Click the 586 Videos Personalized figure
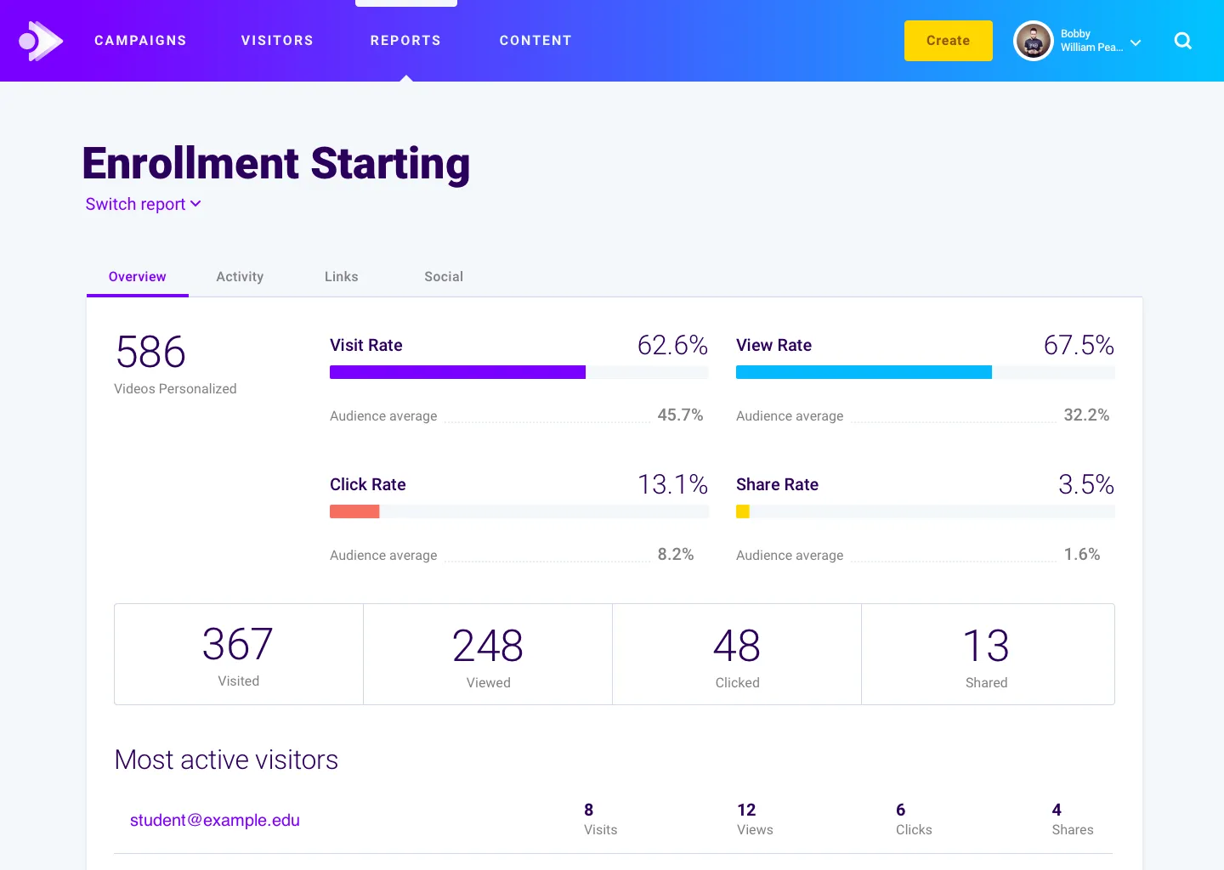 (150, 352)
